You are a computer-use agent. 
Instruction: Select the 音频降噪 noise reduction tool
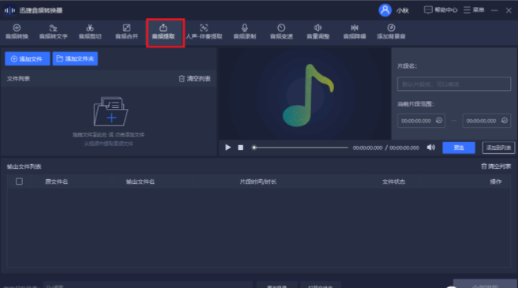pos(355,32)
